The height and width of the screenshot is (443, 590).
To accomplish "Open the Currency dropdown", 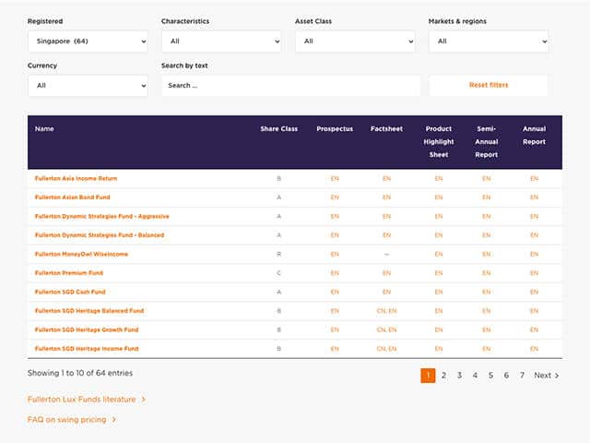I will click(x=88, y=86).
